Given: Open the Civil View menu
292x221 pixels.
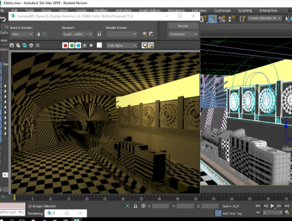Looking at the screenshot, I should [199, 11].
